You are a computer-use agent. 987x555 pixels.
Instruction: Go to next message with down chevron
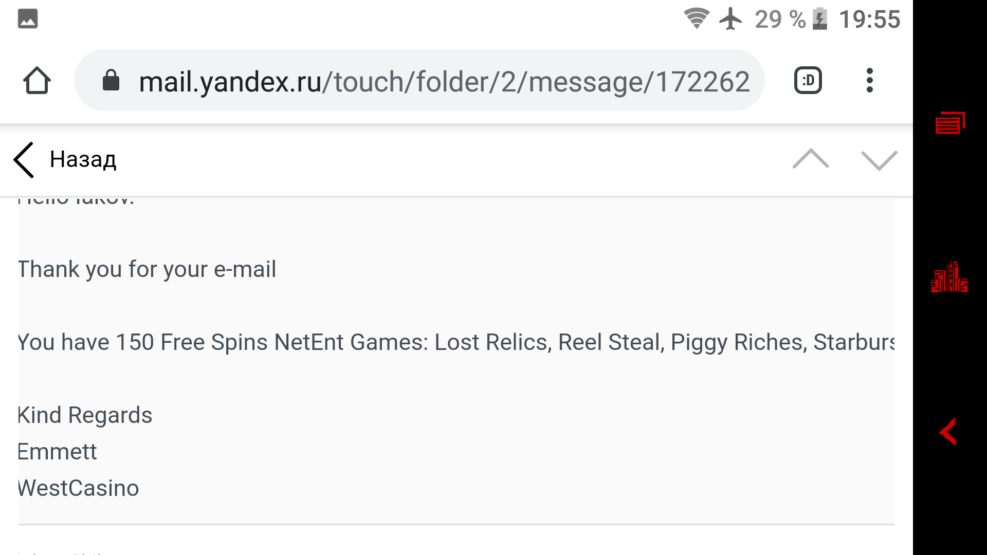point(879,160)
